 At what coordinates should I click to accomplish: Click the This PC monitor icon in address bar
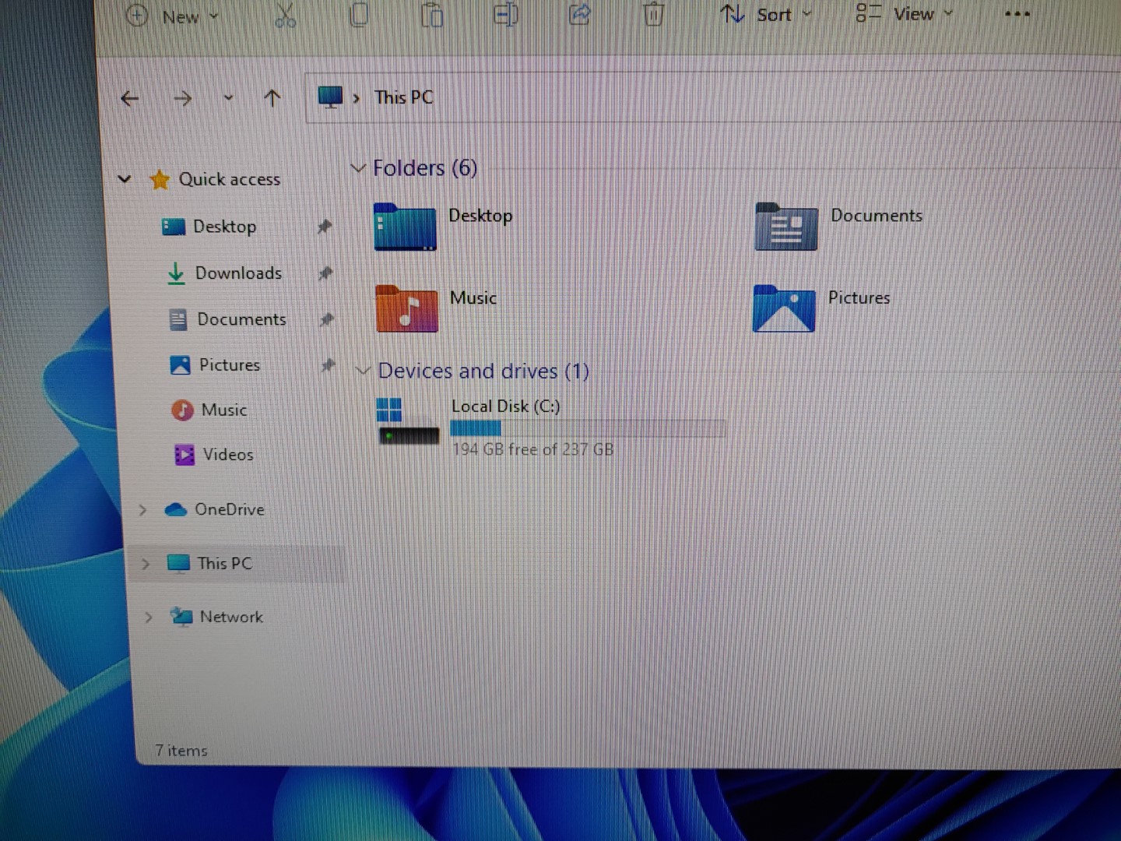tap(330, 97)
